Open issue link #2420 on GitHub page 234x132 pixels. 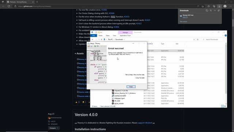click(147, 20)
